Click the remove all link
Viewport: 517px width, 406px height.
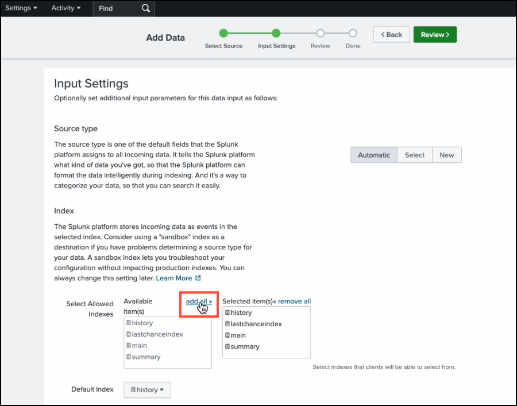click(293, 301)
